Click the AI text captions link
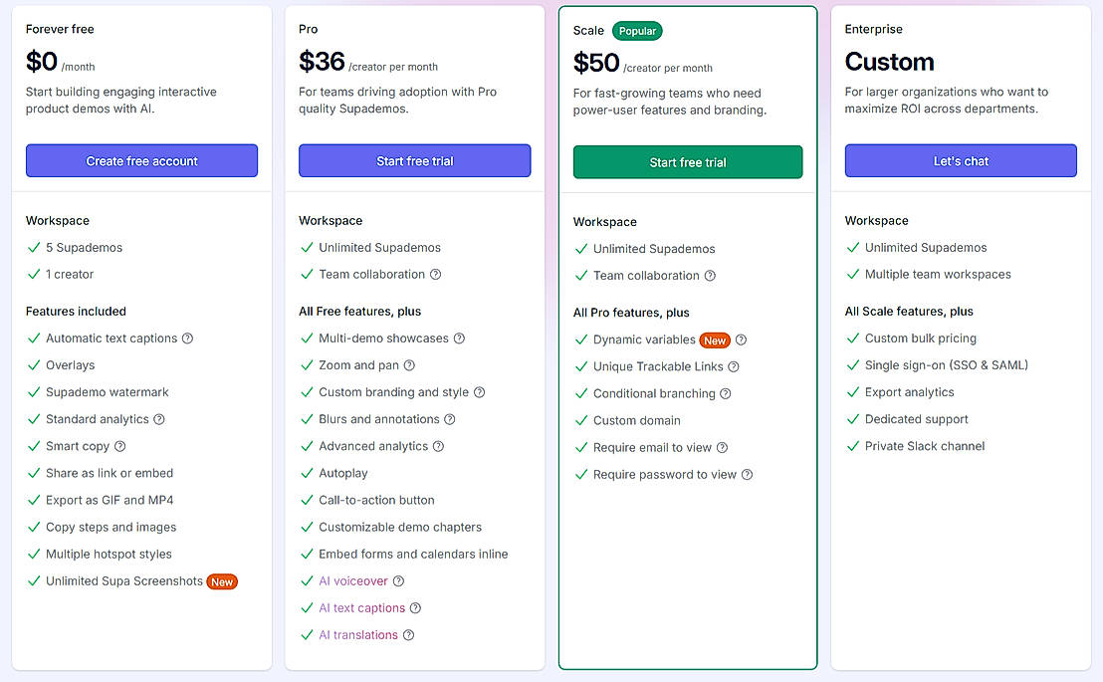The image size is (1103, 682). [361, 608]
